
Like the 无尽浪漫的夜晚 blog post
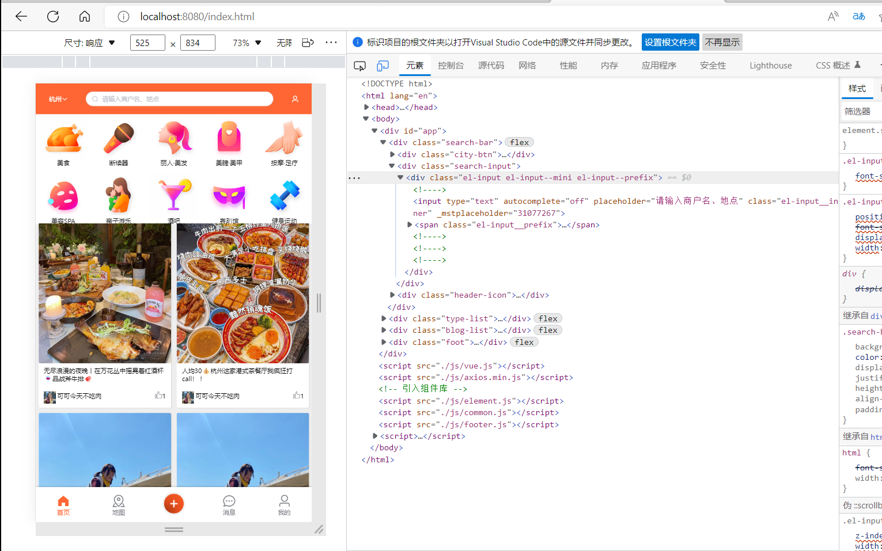click(160, 396)
